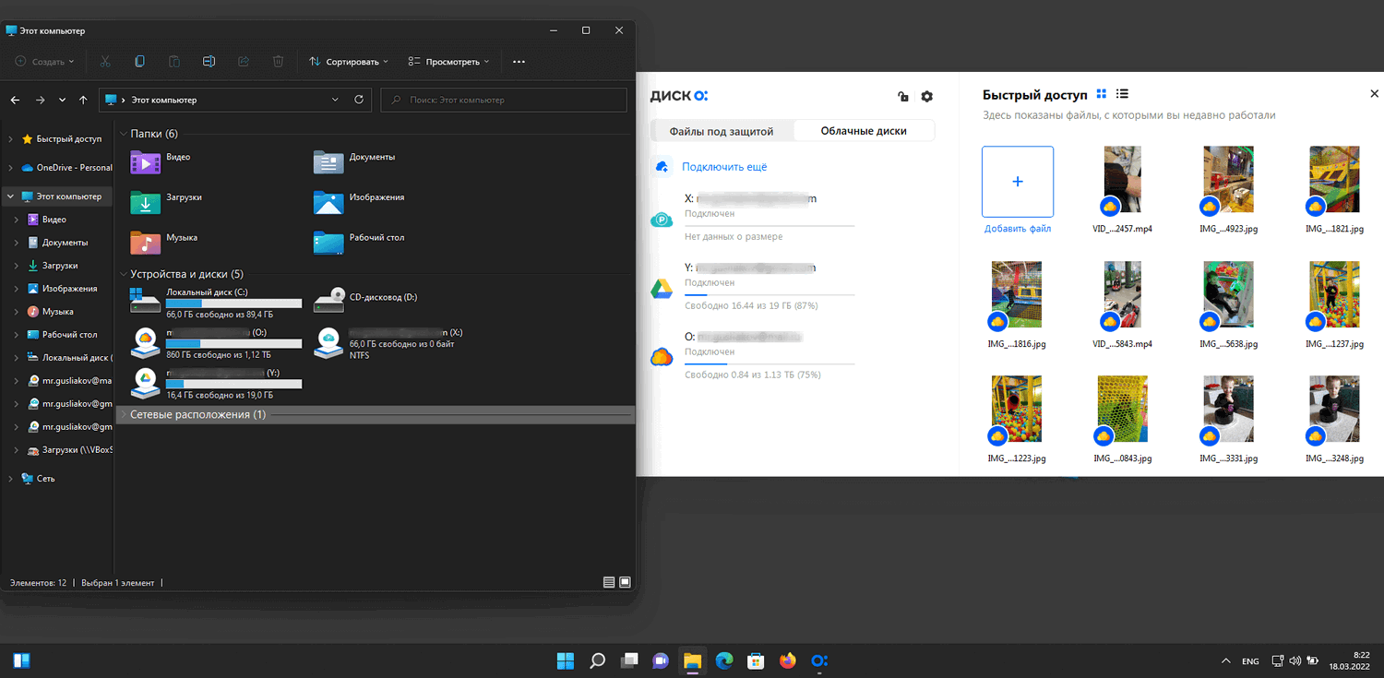Open the three-dots more options menu
This screenshot has width=1384, height=678.
click(x=519, y=62)
